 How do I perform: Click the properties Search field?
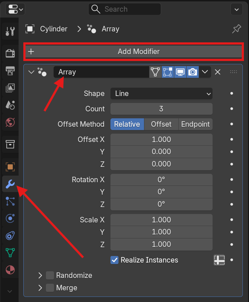pos(125,9)
